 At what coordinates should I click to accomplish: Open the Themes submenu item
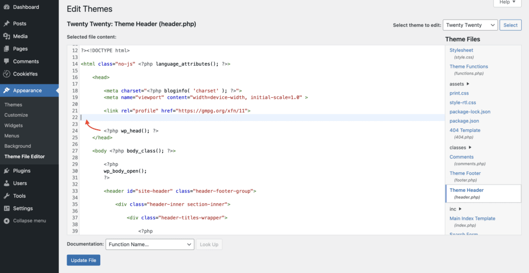[13, 105]
